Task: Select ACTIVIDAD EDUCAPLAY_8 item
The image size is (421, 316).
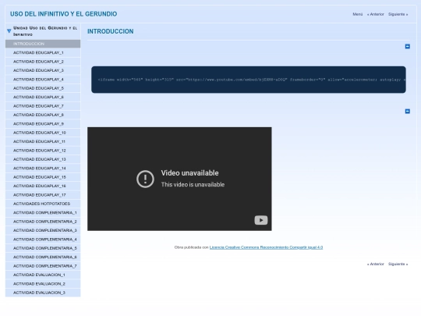Action: tap(43, 115)
